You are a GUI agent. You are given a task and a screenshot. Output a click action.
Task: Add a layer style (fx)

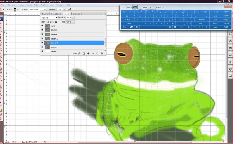pyautogui.click(x=80, y=54)
